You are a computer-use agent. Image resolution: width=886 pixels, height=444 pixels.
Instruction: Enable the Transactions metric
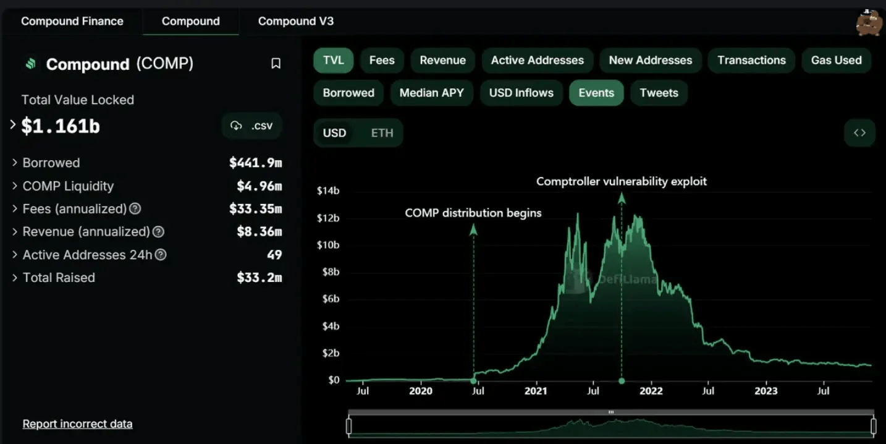click(751, 61)
